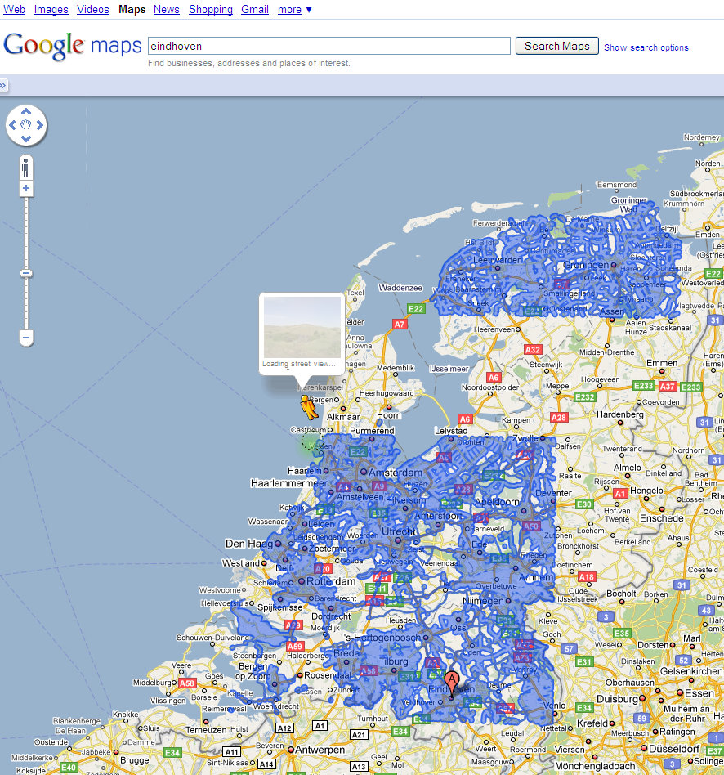Click the Den Haag city label
724x775 pixels.
click(x=248, y=544)
